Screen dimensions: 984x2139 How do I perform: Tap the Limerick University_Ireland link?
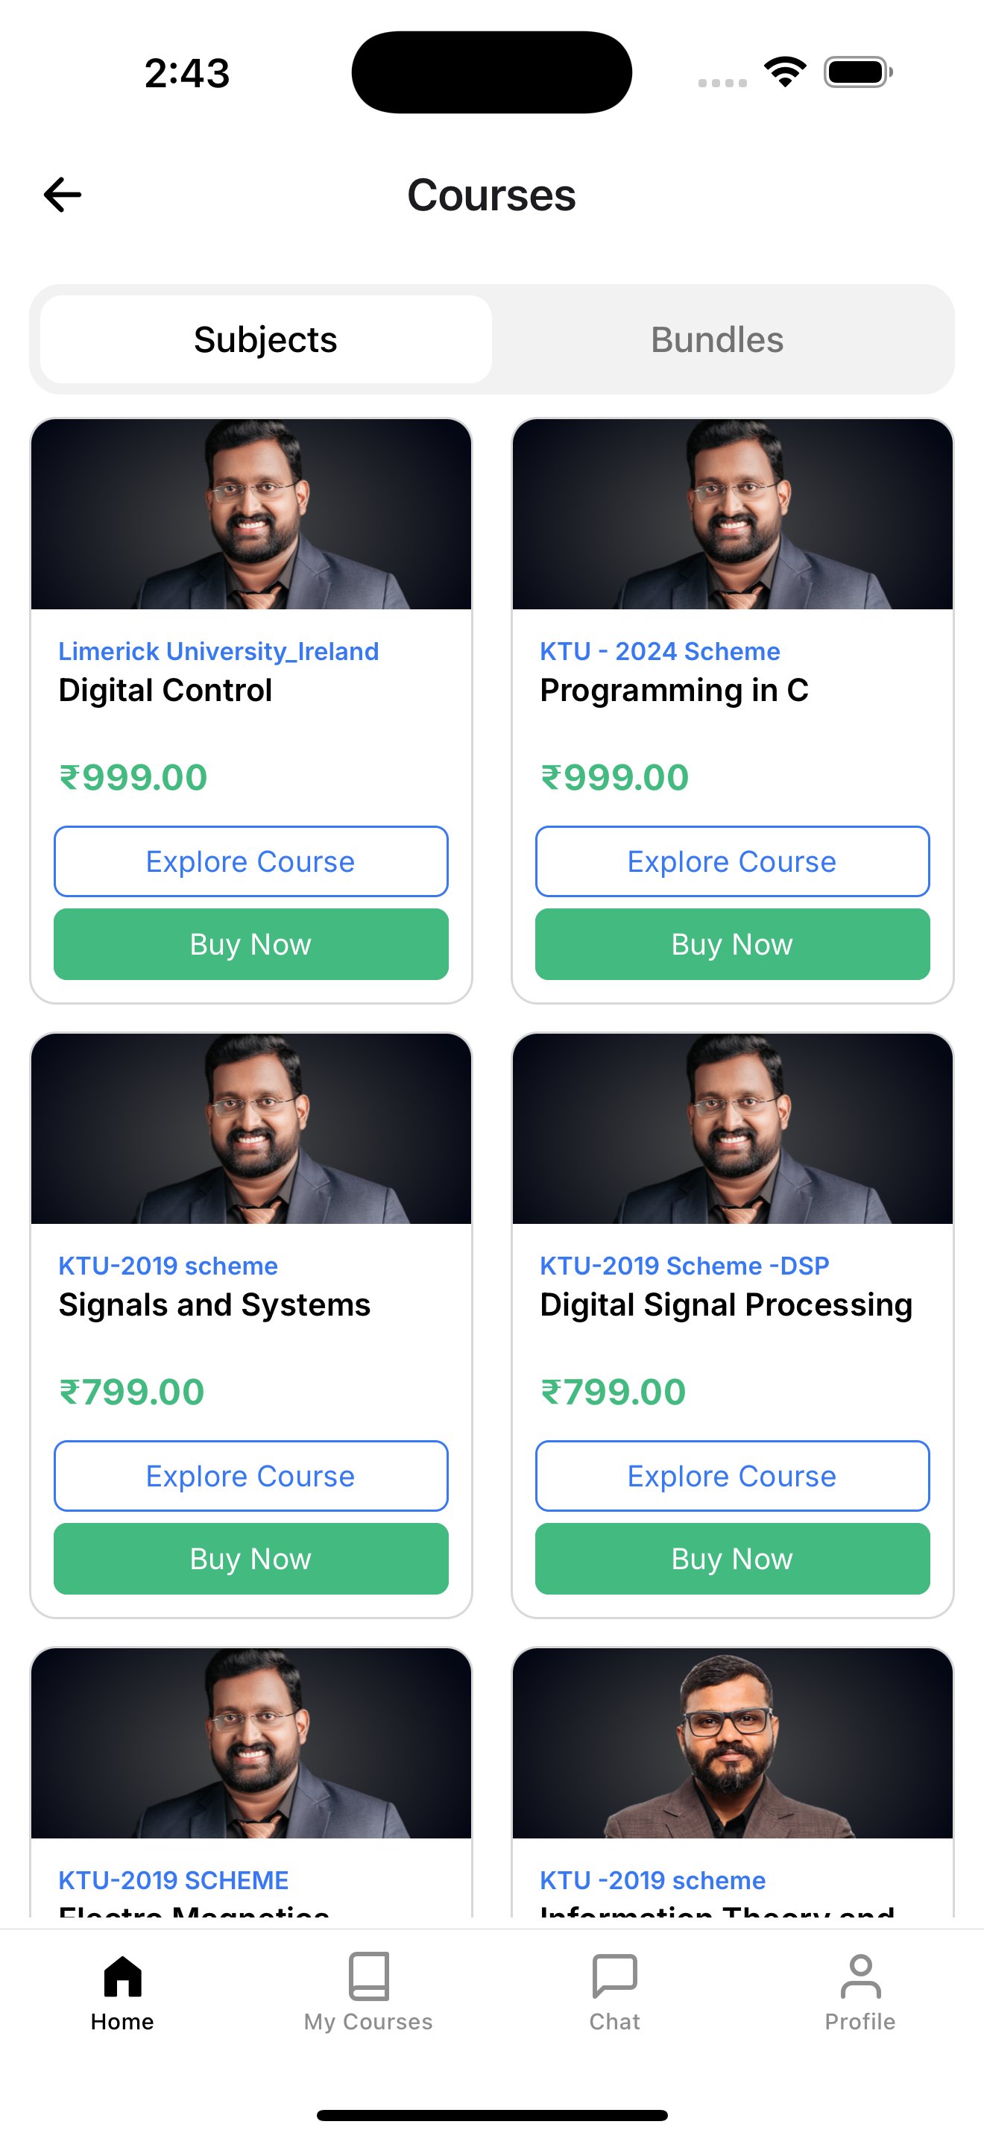point(218,651)
